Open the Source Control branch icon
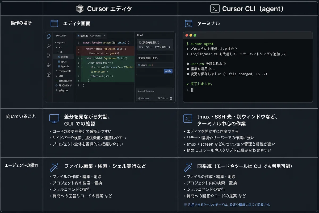 (49, 55)
